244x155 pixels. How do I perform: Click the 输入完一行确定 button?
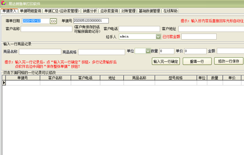(166, 61)
